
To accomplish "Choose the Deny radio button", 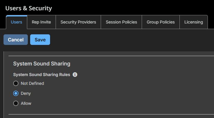I will [x=16, y=93].
